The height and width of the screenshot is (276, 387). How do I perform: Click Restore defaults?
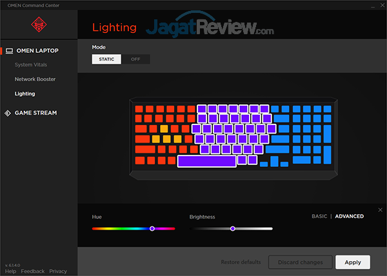[241, 262]
